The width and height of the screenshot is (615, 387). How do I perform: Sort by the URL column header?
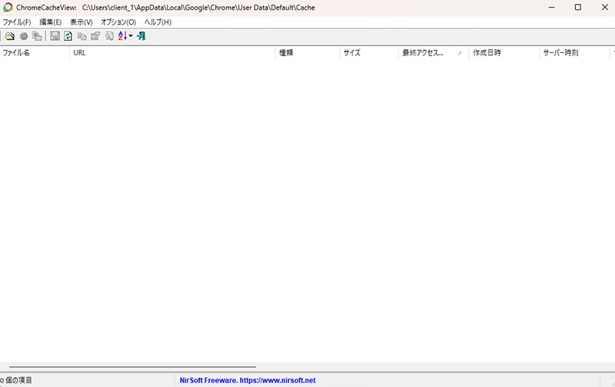(x=172, y=53)
